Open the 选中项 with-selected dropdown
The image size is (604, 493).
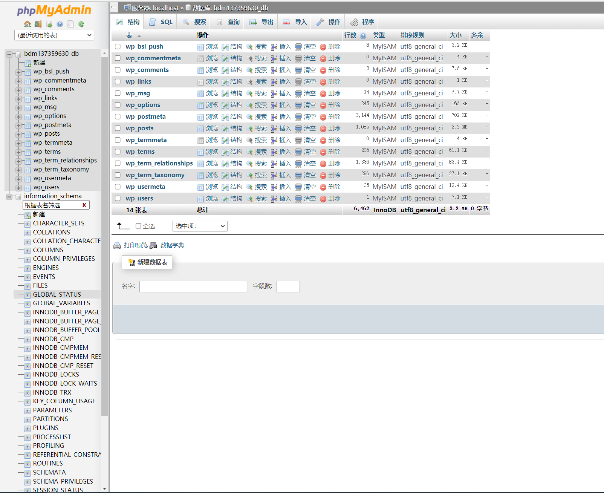click(200, 226)
